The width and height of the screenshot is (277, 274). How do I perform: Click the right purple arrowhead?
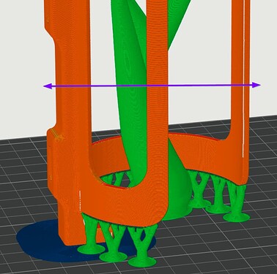(x=256, y=85)
